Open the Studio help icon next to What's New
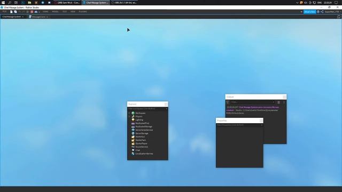This screenshot has height=192, width=342. [x=318, y=12]
